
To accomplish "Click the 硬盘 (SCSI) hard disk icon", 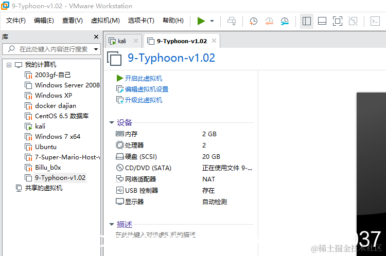I will (x=119, y=157).
